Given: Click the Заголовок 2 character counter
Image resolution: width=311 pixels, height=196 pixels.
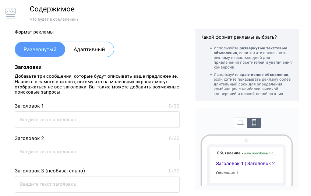Looking at the screenshot, I should (x=174, y=138).
